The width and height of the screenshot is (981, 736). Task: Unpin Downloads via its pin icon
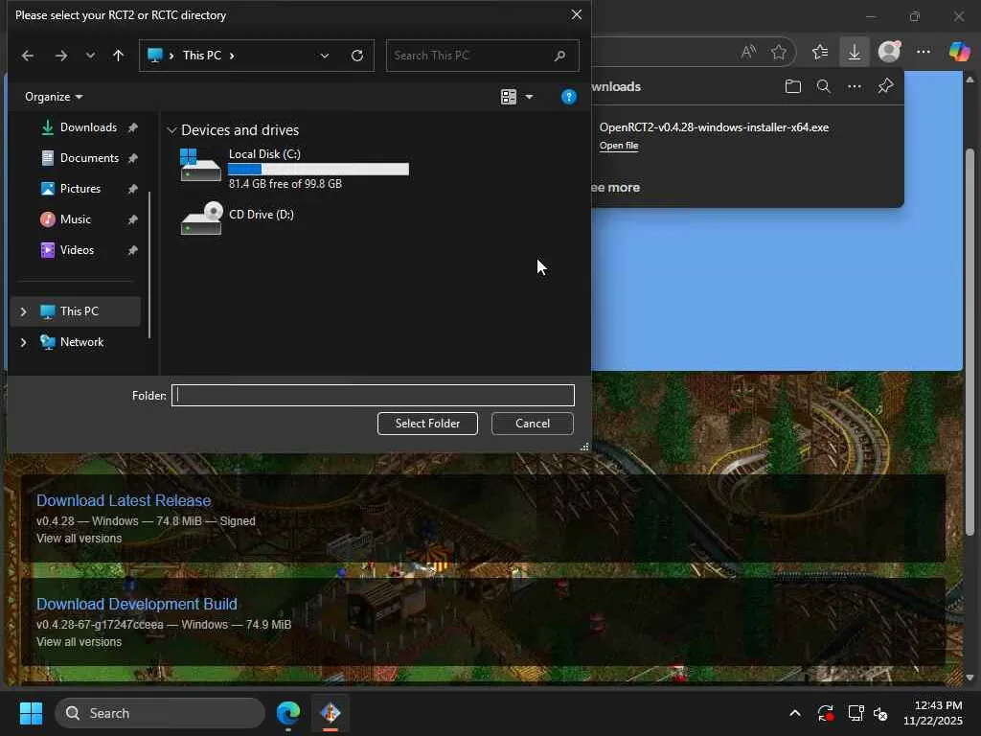click(132, 127)
